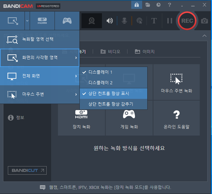Click 원하는 녹화 방식을 선택하세요 text

[129, 148]
